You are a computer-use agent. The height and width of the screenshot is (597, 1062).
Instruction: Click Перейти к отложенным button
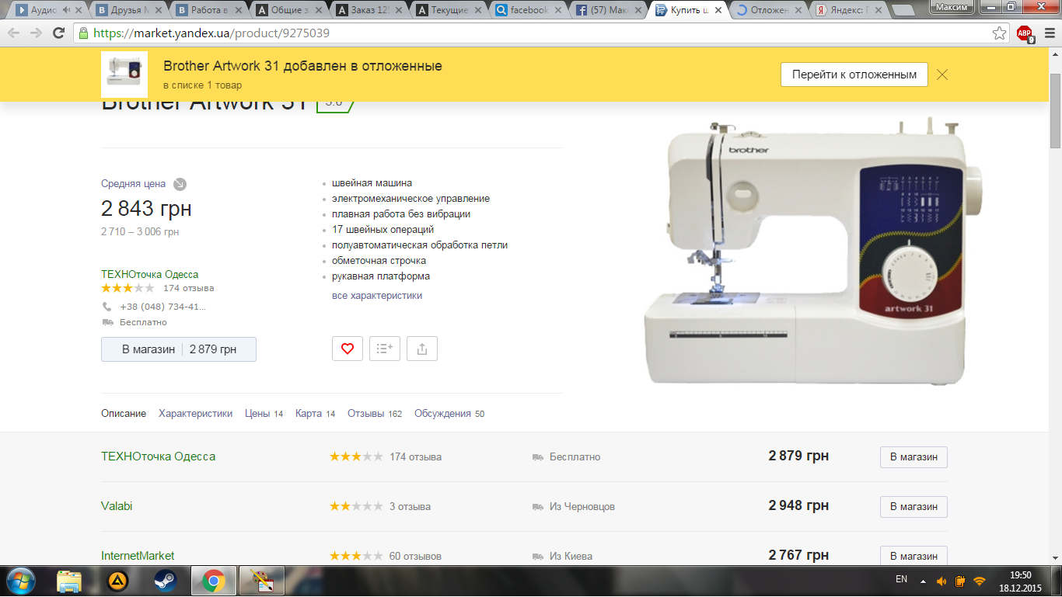(854, 75)
